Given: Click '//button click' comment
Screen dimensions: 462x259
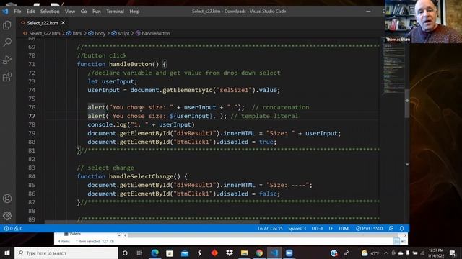Looking at the screenshot, I should (x=102, y=55).
